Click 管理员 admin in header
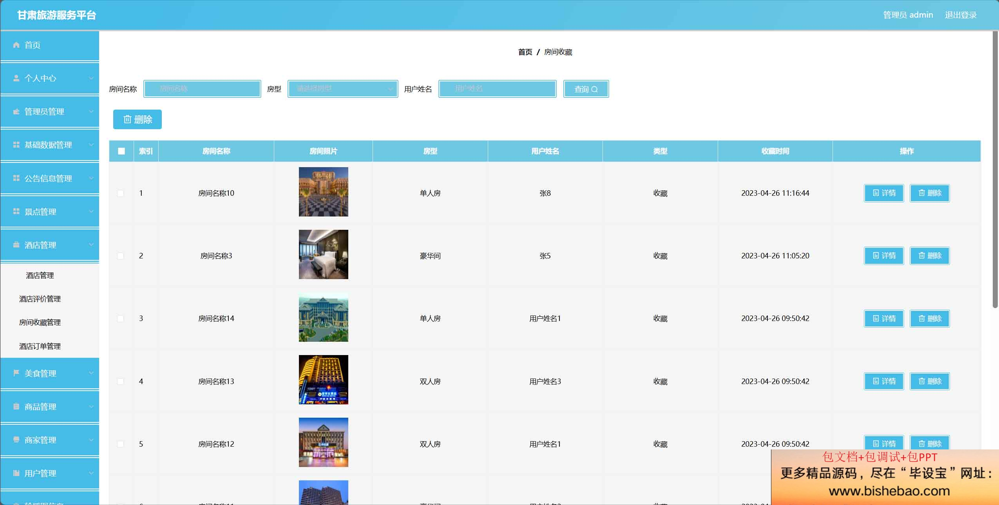 (x=908, y=15)
